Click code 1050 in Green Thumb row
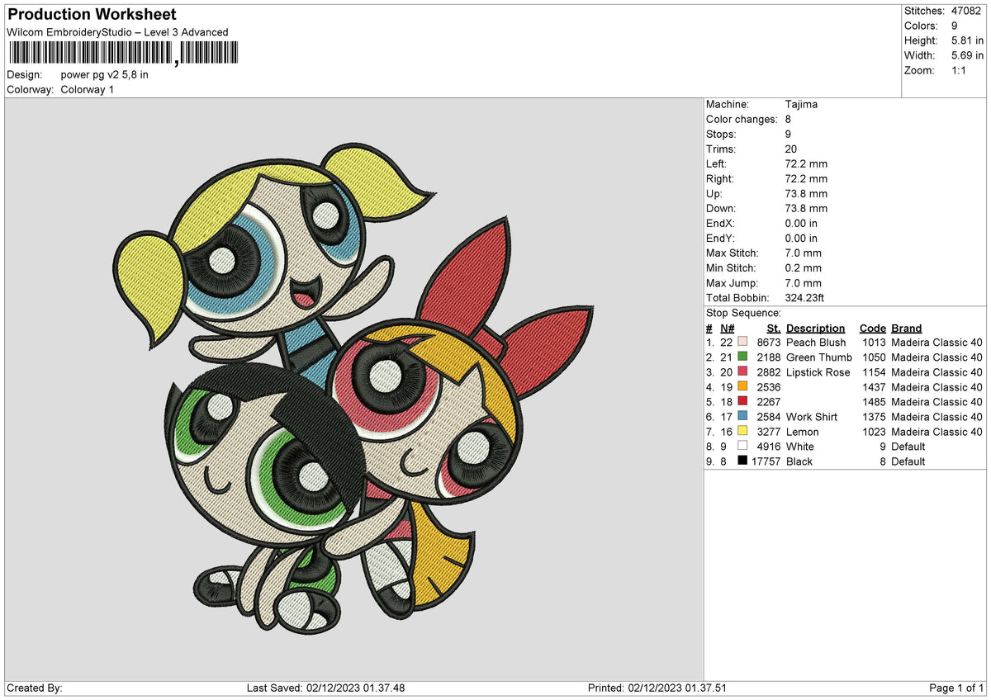Screen dimensions: 991x700 tap(874, 357)
